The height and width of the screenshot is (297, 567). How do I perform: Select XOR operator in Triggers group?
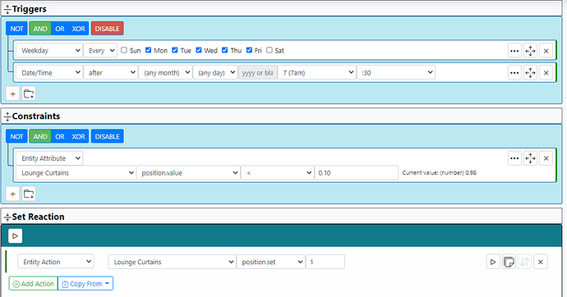[78, 29]
